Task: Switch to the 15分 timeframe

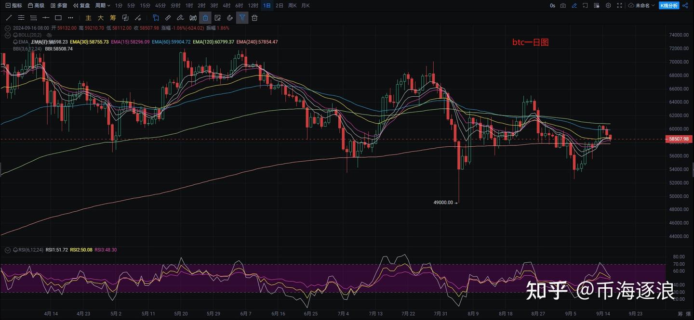Action: (145, 5)
